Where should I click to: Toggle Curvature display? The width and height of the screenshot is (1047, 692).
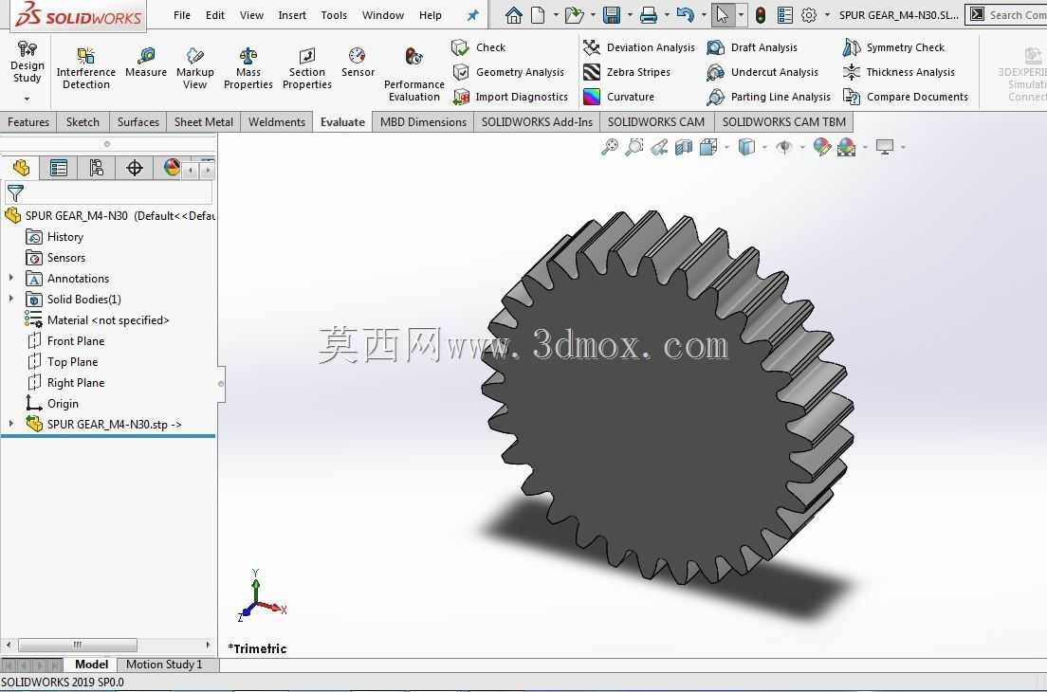(x=618, y=97)
